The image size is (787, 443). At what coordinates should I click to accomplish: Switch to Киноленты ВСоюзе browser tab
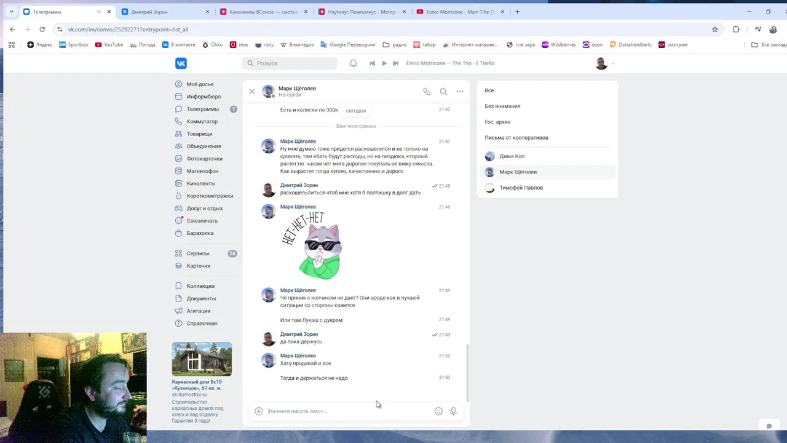click(263, 12)
